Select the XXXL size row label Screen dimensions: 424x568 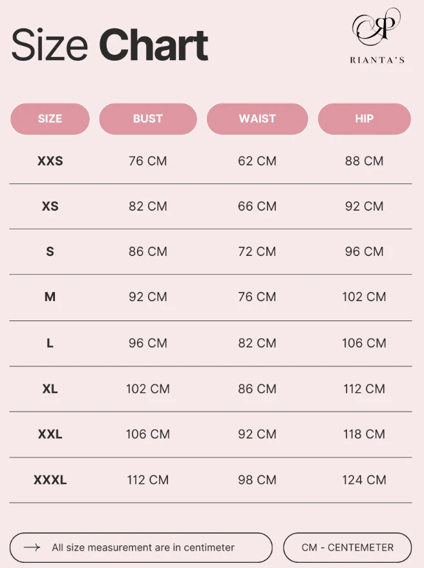tap(50, 479)
